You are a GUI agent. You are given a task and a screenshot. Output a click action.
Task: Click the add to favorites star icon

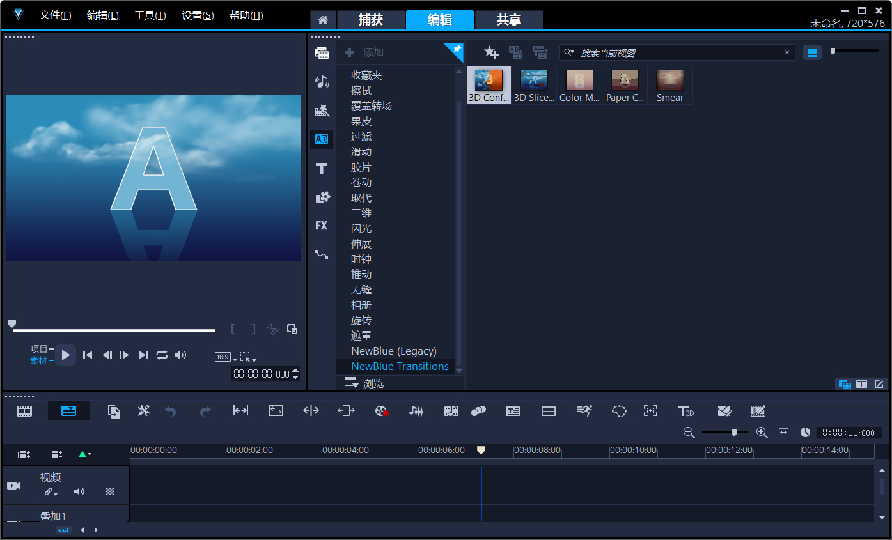490,52
